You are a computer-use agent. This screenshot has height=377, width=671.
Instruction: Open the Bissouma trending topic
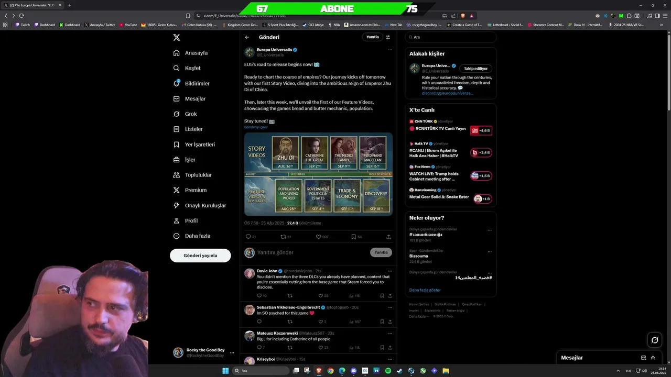coord(419,256)
